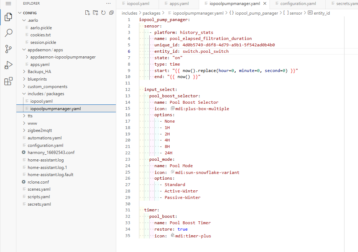Select the iopoolpumpmanager.yaml editor tab

click(x=234, y=4)
